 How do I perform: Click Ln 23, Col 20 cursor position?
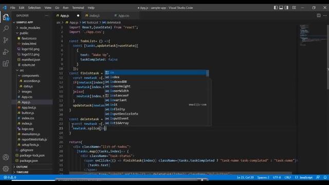click(x=245, y=177)
